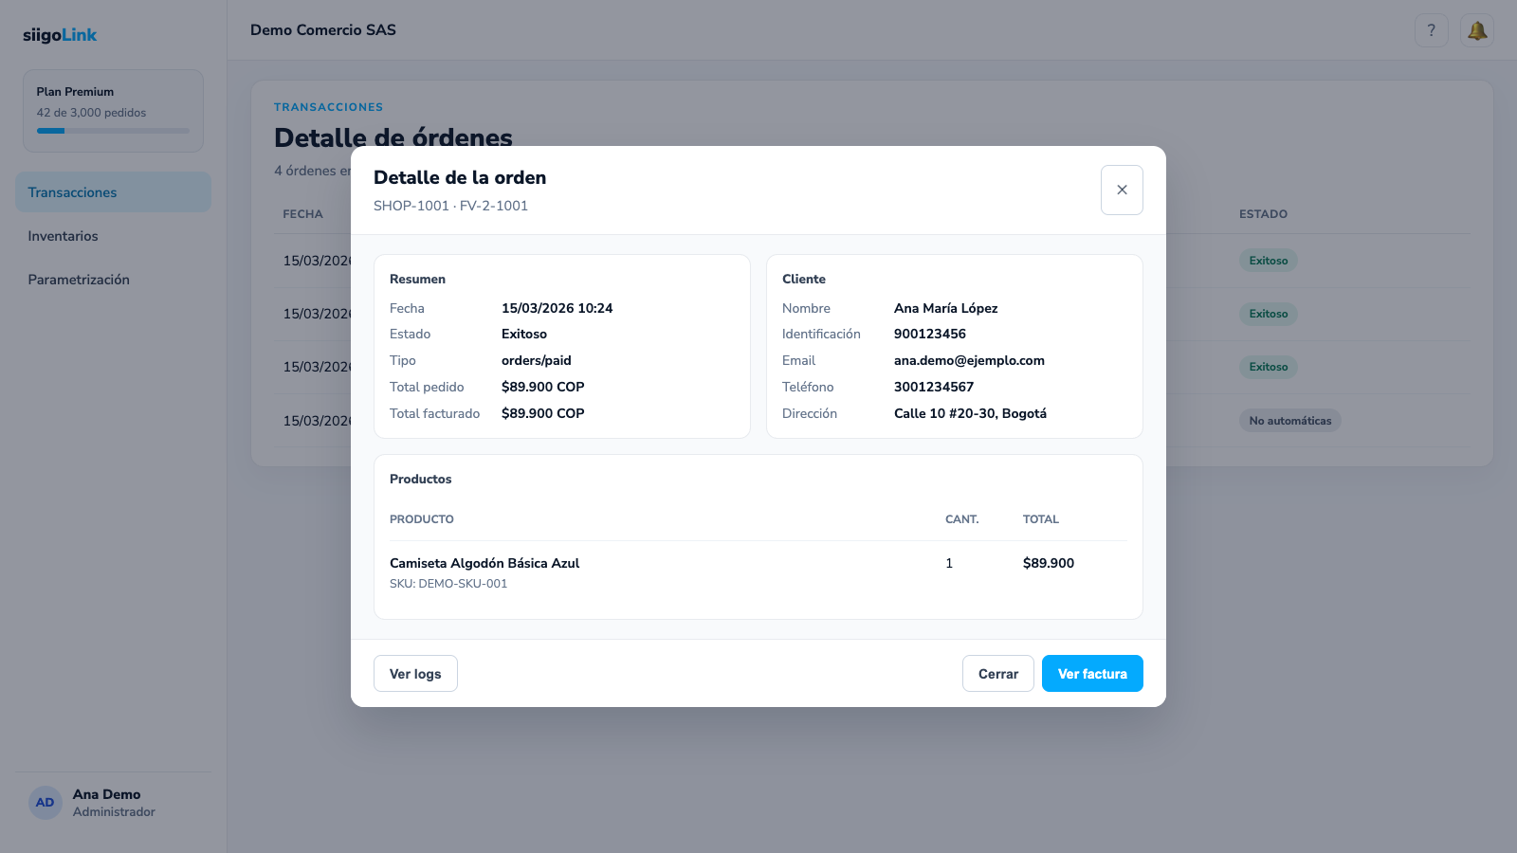Click the Cerrar button
1517x853 pixels.
pos(998,674)
